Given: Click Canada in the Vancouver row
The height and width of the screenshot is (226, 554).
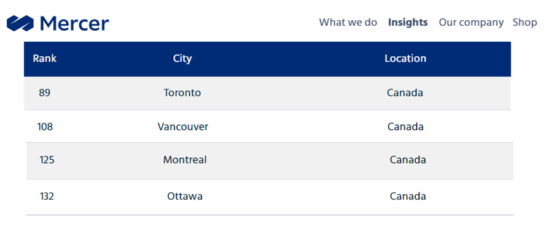Looking at the screenshot, I should [405, 127].
